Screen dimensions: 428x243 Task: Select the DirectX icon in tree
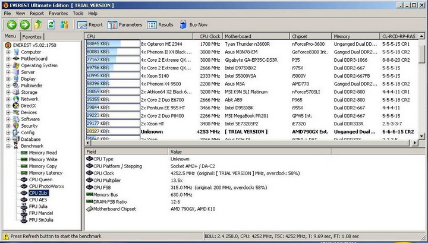pyautogui.click(x=16, y=106)
